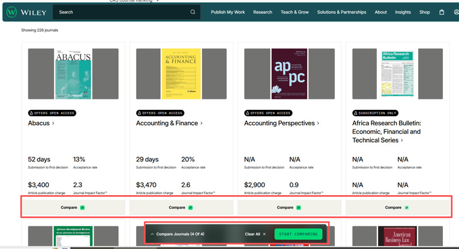Open the Solutions & Partnerships menu
459x249 pixels.
pos(341,12)
